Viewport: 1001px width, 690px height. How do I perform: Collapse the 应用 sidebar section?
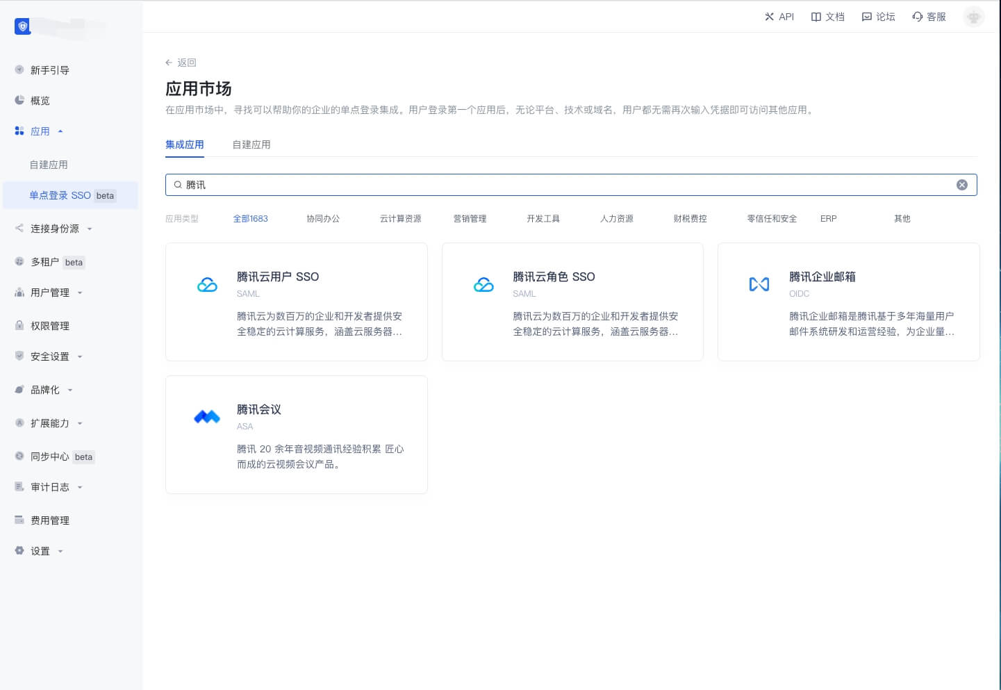(40, 131)
